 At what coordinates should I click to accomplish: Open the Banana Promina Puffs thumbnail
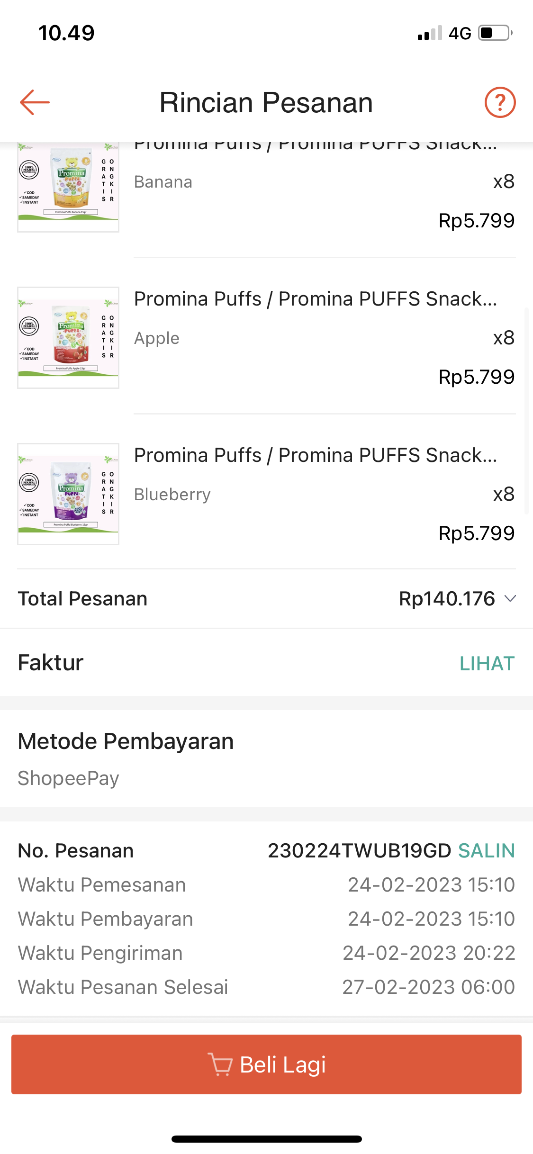point(68,187)
